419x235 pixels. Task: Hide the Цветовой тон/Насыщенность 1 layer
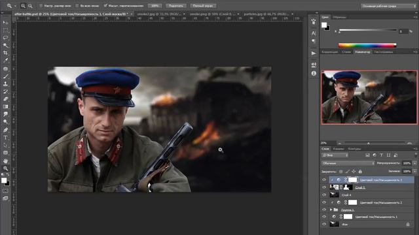point(324,217)
